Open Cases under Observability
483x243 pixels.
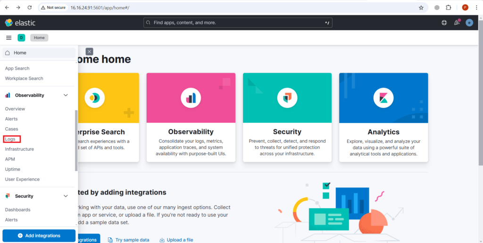[x=11, y=129]
